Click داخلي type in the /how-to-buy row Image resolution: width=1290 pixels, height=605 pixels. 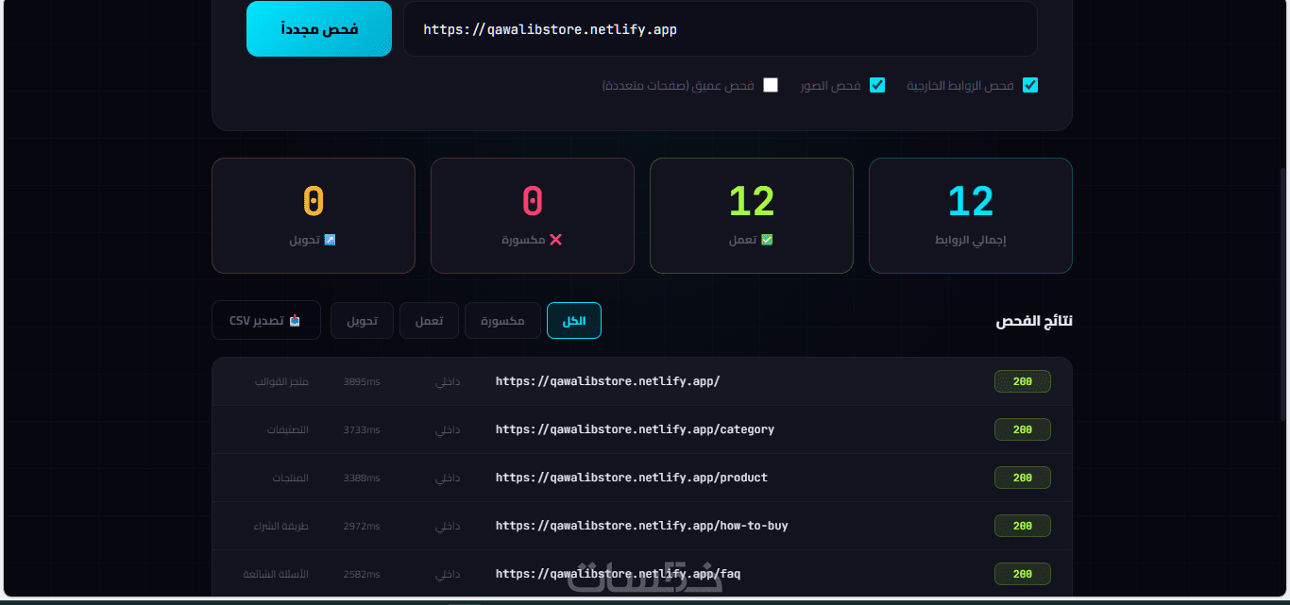point(448,527)
